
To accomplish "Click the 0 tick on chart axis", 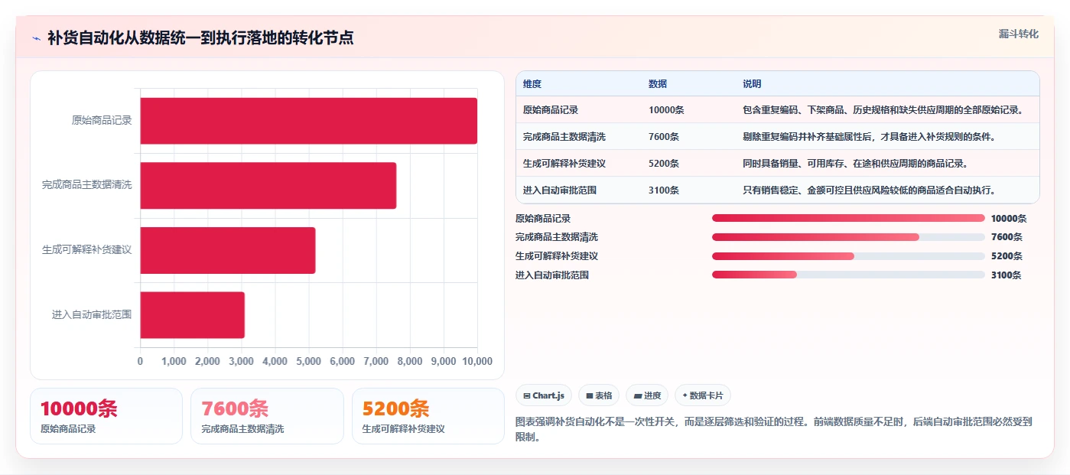I will (140, 361).
